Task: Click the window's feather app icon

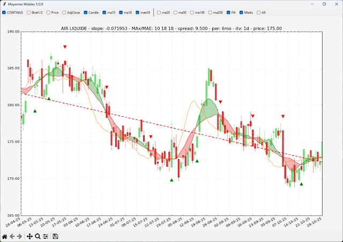Action: 4,4
